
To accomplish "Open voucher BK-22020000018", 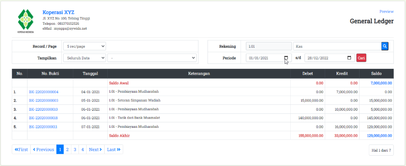I will (43, 118).
